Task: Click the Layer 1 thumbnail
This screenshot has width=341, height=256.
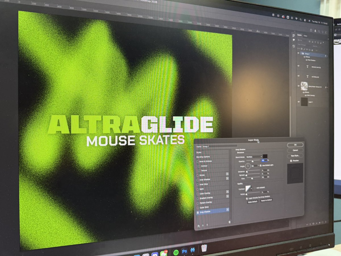Action: point(304,102)
